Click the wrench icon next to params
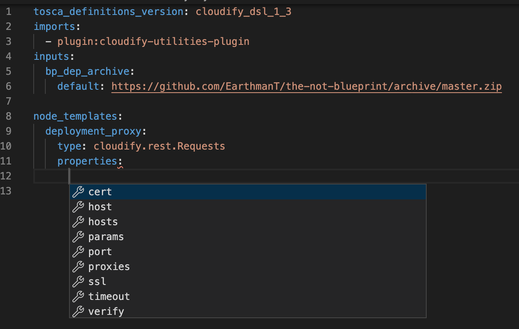The width and height of the screenshot is (519, 329). coord(78,237)
